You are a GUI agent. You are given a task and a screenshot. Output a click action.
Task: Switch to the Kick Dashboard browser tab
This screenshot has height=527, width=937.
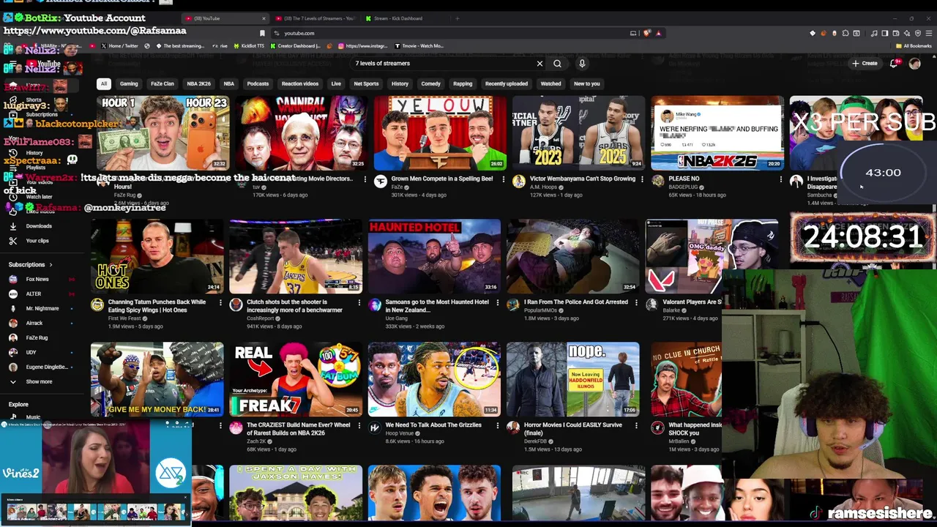click(402, 18)
